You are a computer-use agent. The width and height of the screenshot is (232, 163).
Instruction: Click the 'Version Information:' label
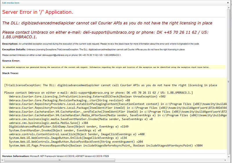coord(16,156)
